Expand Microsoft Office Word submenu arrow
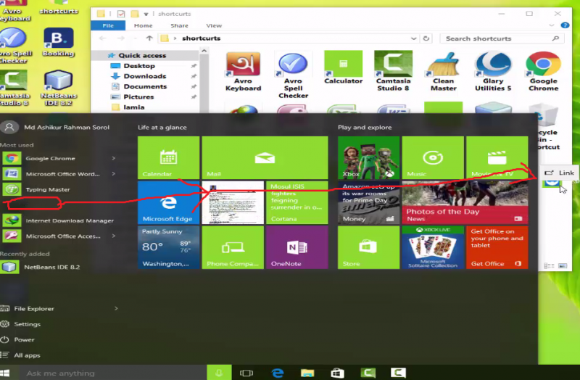Screen dimensions: 580x380 click(x=114, y=174)
